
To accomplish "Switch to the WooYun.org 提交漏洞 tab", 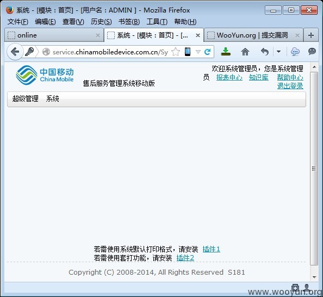I will pos(253,35).
